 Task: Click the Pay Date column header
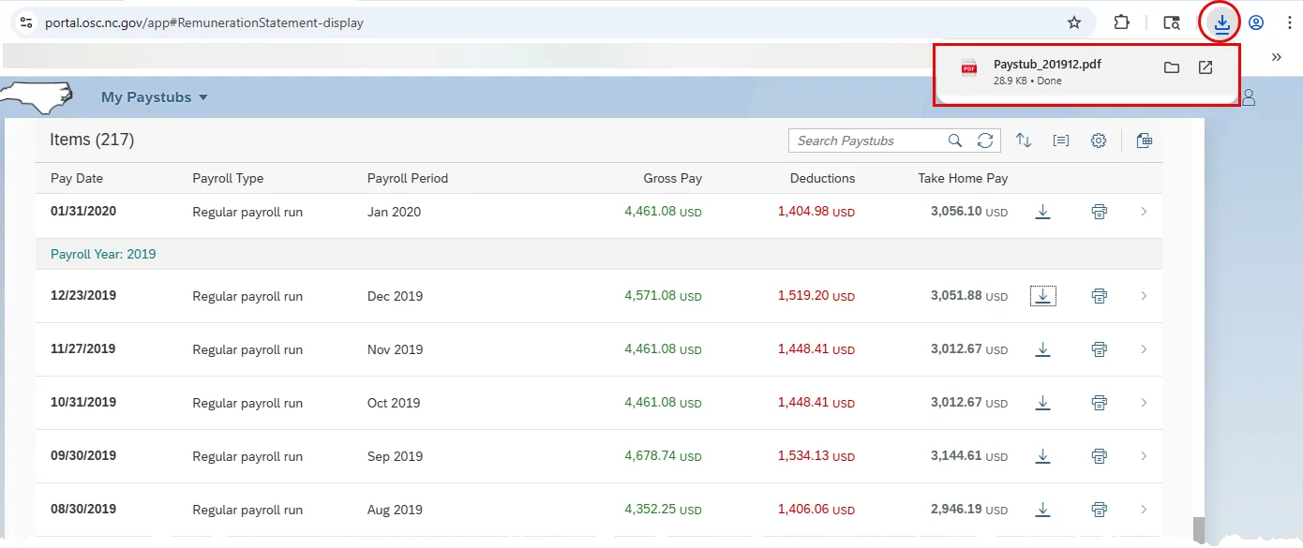pos(77,178)
